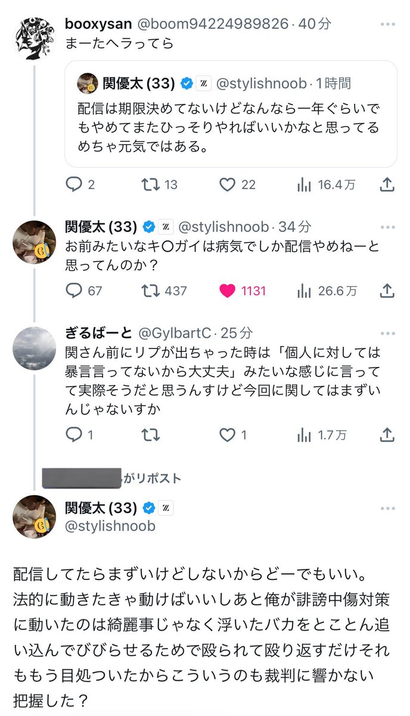View ぎるばーと's post analytics 1.7万
The image size is (410, 716).
[x=322, y=436]
